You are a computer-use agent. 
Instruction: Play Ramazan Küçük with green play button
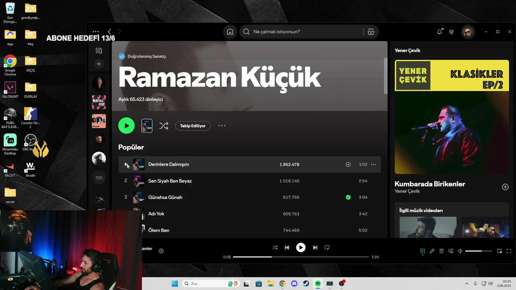[x=127, y=126]
